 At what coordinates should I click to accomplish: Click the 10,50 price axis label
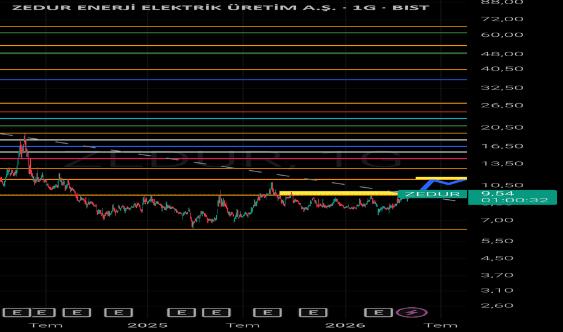(x=502, y=185)
